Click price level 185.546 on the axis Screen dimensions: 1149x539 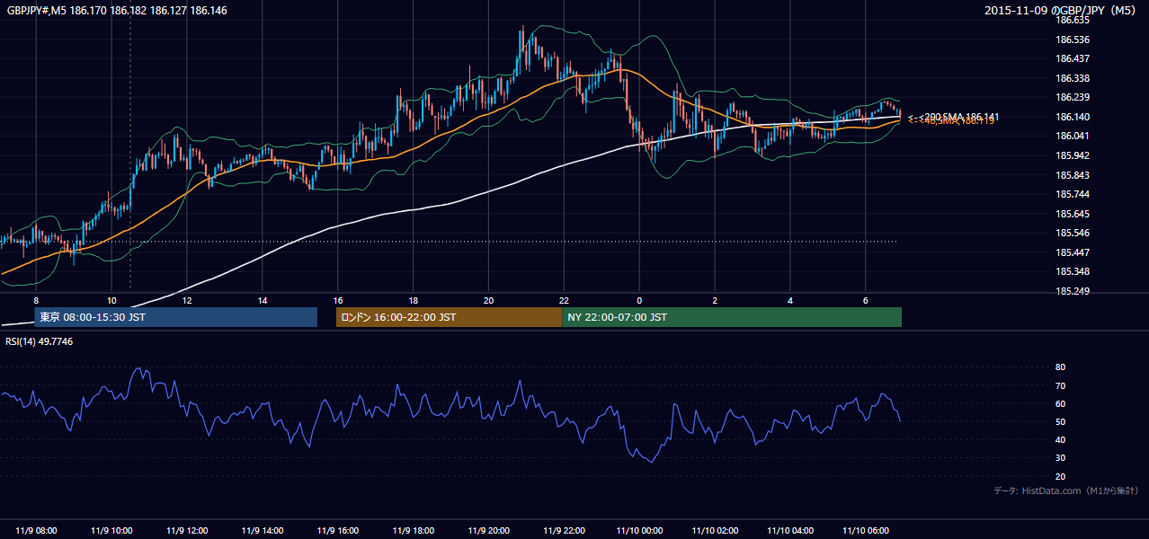tap(1072, 233)
